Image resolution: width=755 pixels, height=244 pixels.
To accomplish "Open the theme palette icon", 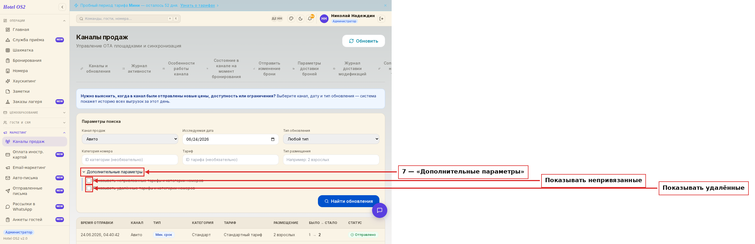I will (x=291, y=19).
